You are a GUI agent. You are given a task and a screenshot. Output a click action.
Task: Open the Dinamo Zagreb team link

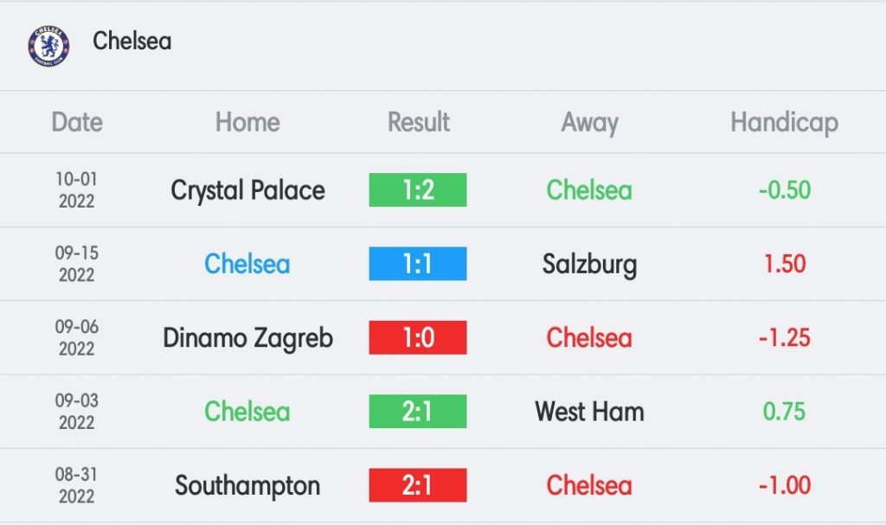(x=247, y=338)
